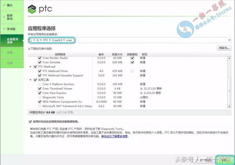This screenshot has width=235, height=165.
Task: Open the 单击此处了解更多信息 link
Action: (115, 136)
